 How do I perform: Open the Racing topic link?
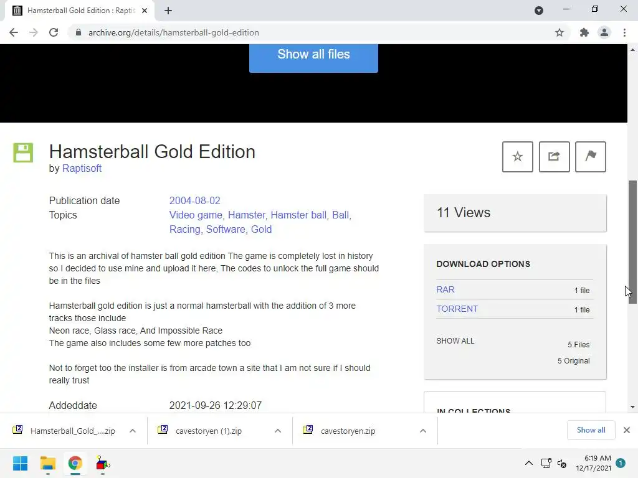click(x=184, y=229)
